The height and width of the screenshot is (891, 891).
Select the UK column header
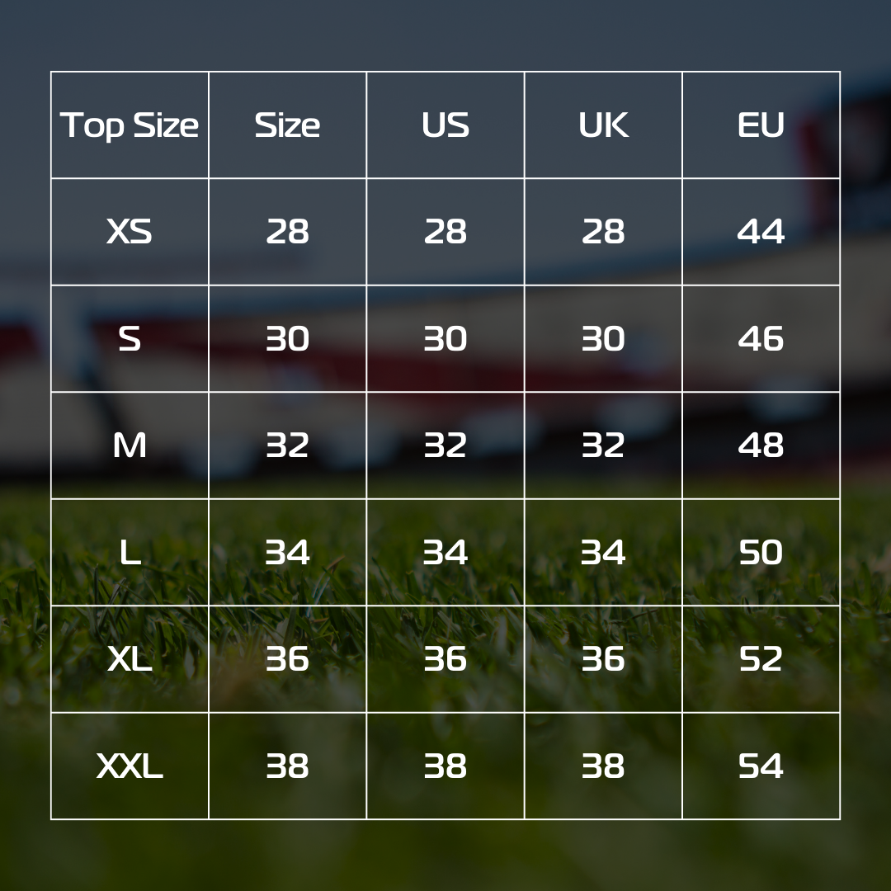(603, 125)
